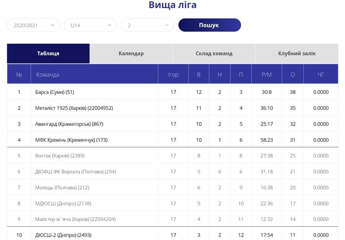345x240 pixels.
Task: Switch to the Календар tab
Action: (131, 54)
